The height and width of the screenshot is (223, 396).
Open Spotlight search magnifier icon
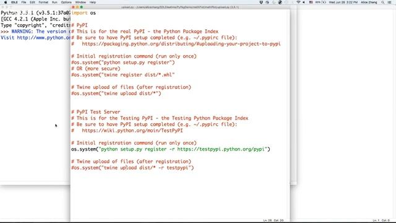(383, 2)
